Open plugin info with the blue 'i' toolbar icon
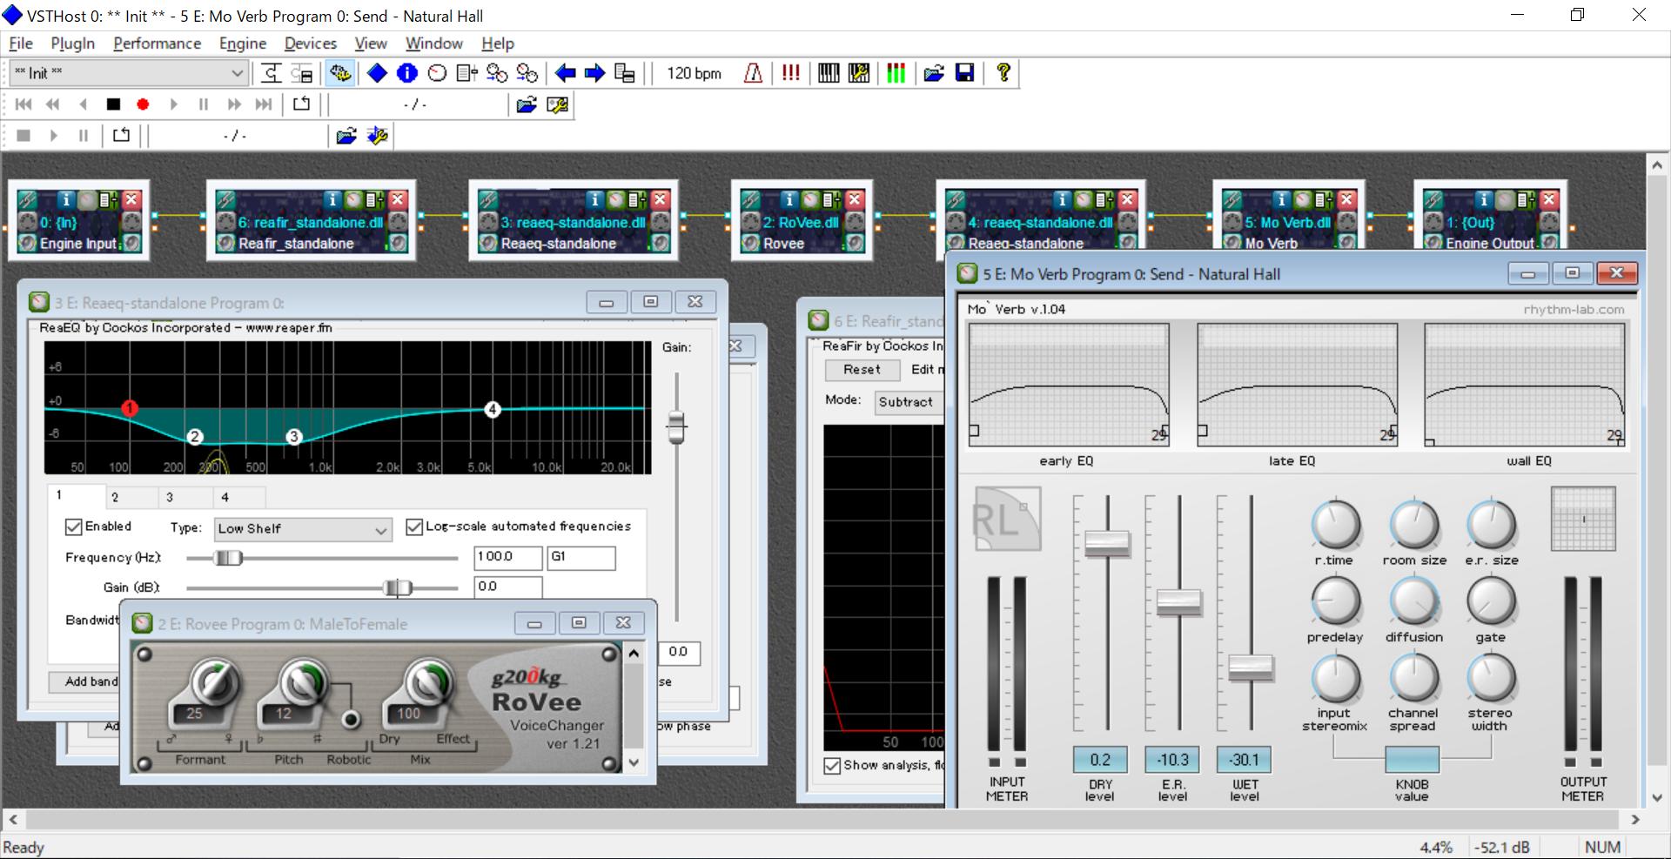Viewport: 1671px width, 859px height. coord(406,73)
